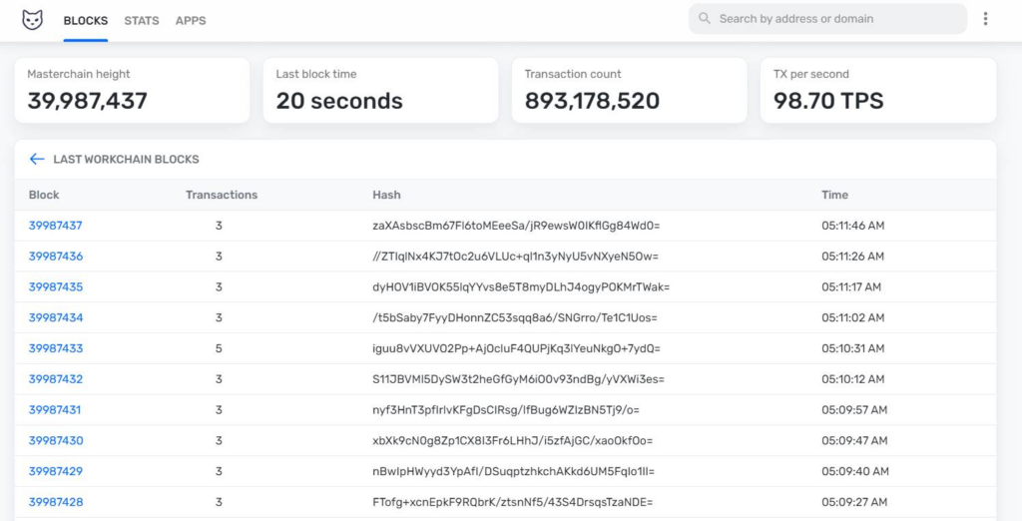Open block 39987437
The width and height of the screenshot is (1022, 521).
(56, 226)
